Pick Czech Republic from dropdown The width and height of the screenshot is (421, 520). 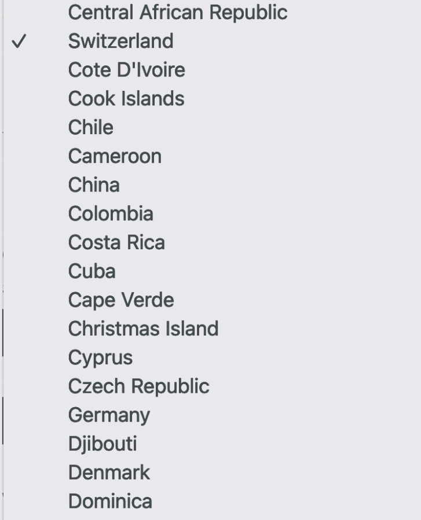(138, 386)
